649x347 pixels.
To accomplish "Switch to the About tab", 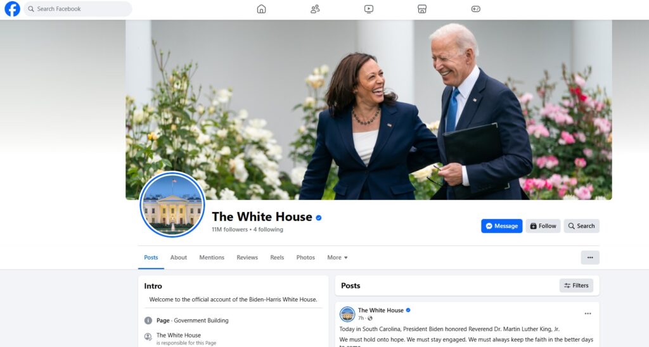I will tap(178, 257).
